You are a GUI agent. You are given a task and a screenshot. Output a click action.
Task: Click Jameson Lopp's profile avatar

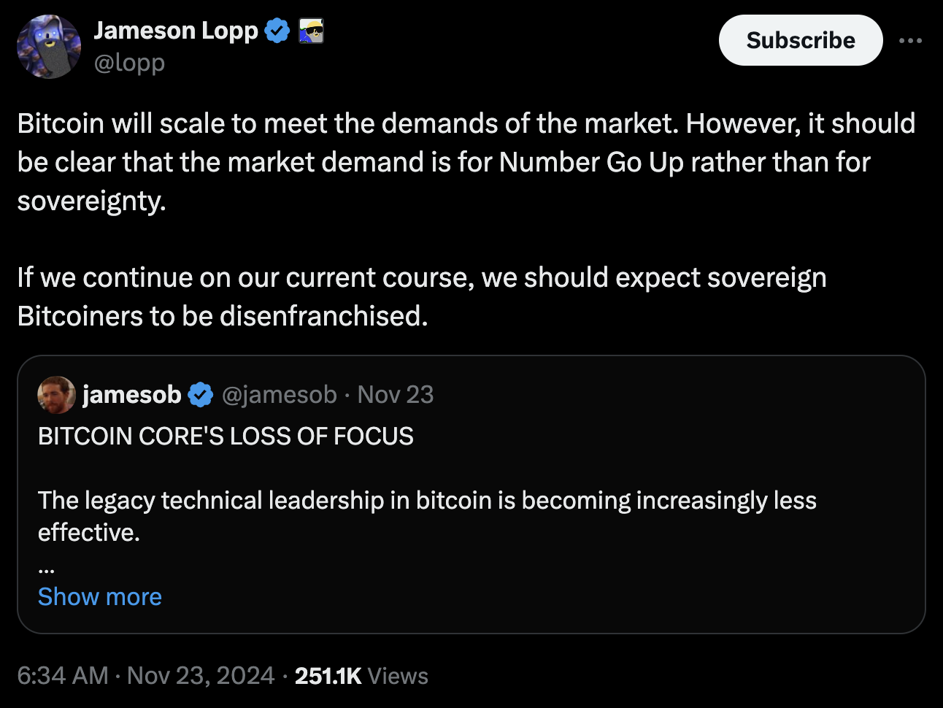[49, 47]
